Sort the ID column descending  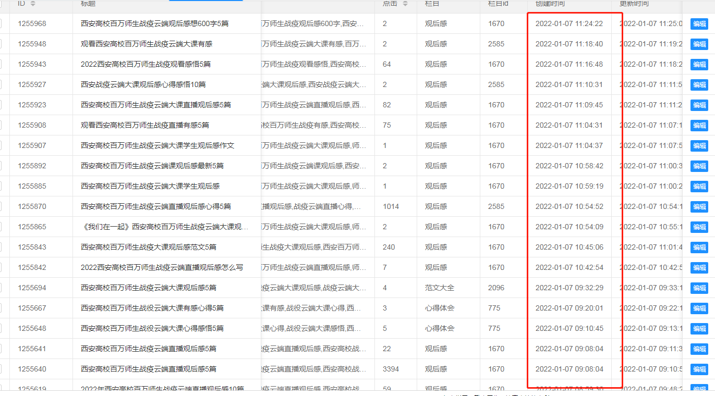click(x=33, y=5)
